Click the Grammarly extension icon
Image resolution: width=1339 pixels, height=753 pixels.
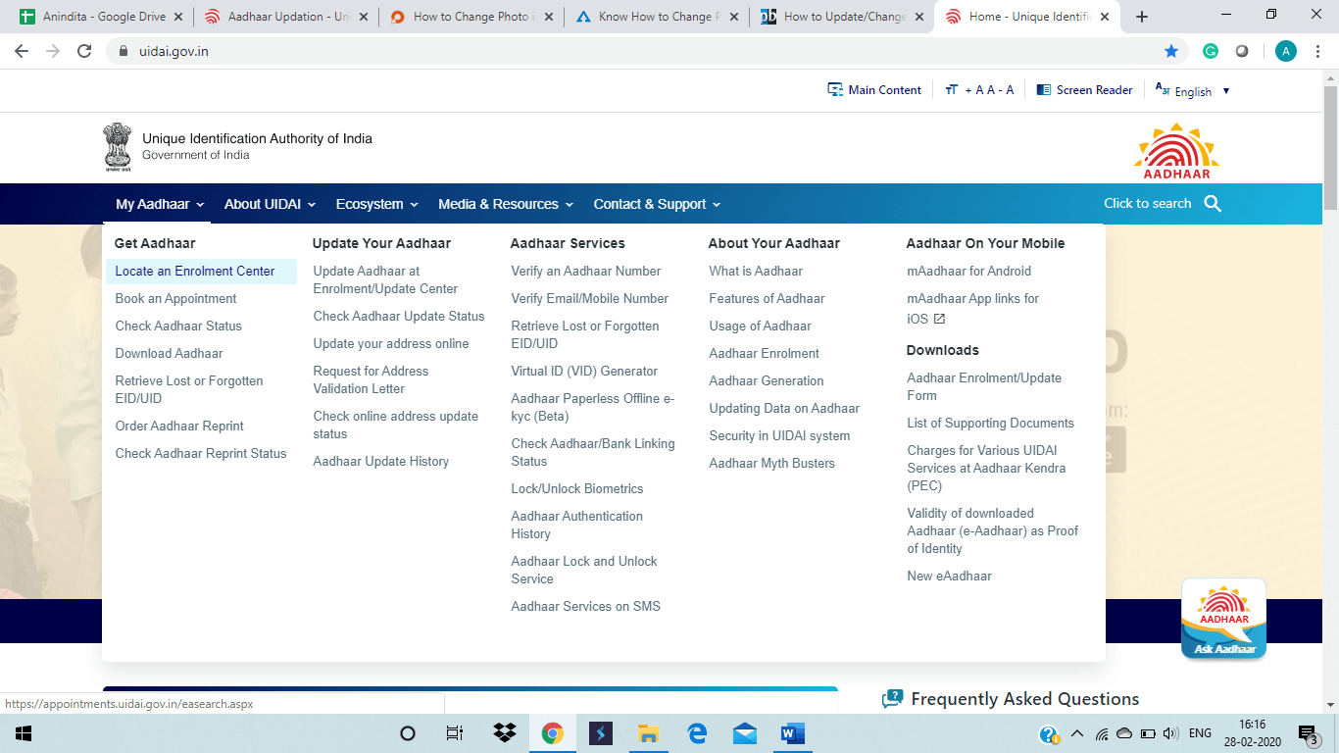pyautogui.click(x=1211, y=51)
